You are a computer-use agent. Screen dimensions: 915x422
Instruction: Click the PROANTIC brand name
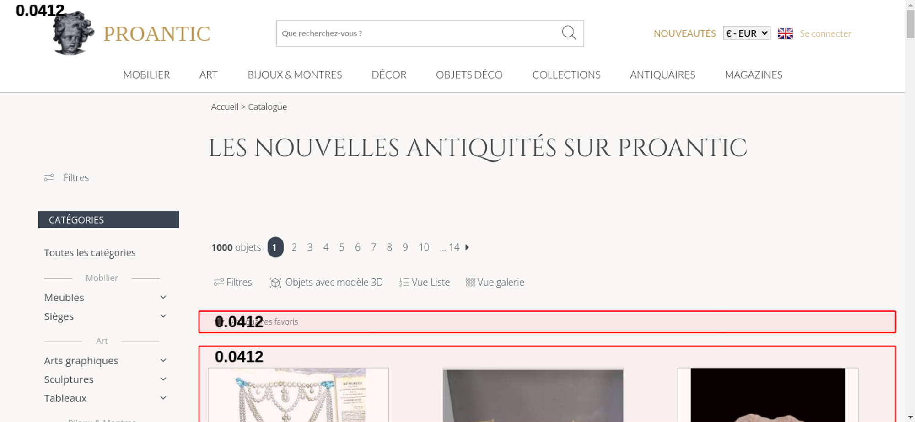(156, 34)
